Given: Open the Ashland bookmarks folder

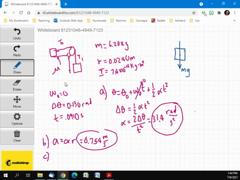Looking at the screenshot, I should [177, 20].
